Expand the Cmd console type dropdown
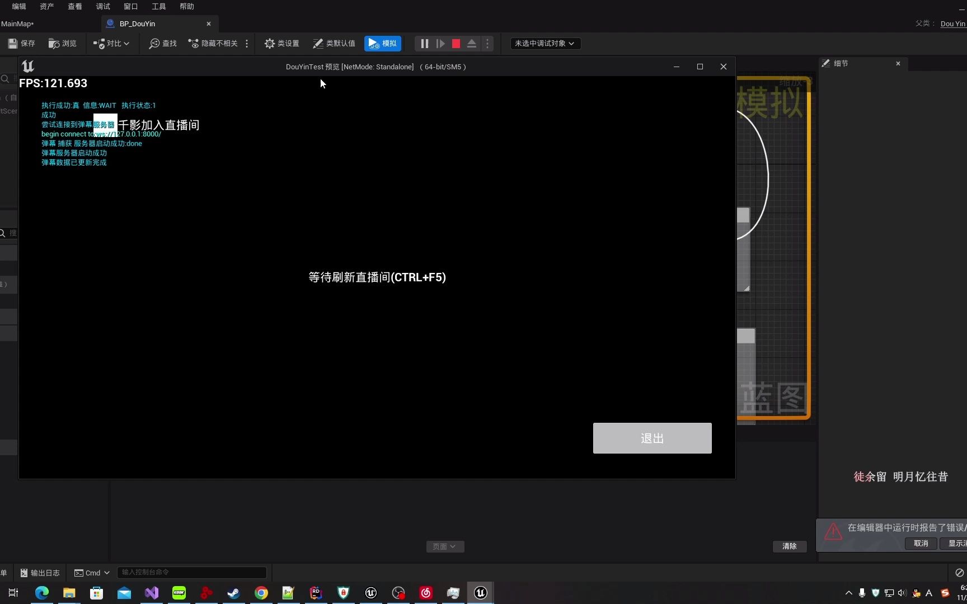Screen dimensions: 967x604 click(92, 573)
